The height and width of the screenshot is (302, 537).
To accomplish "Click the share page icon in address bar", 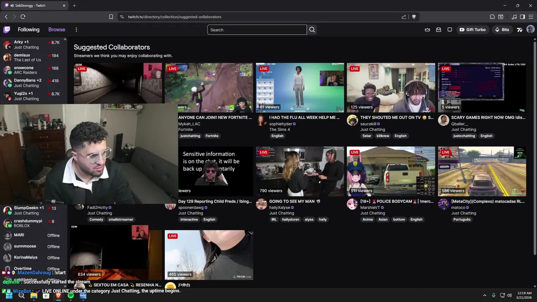I will pyautogui.click(x=404, y=17).
